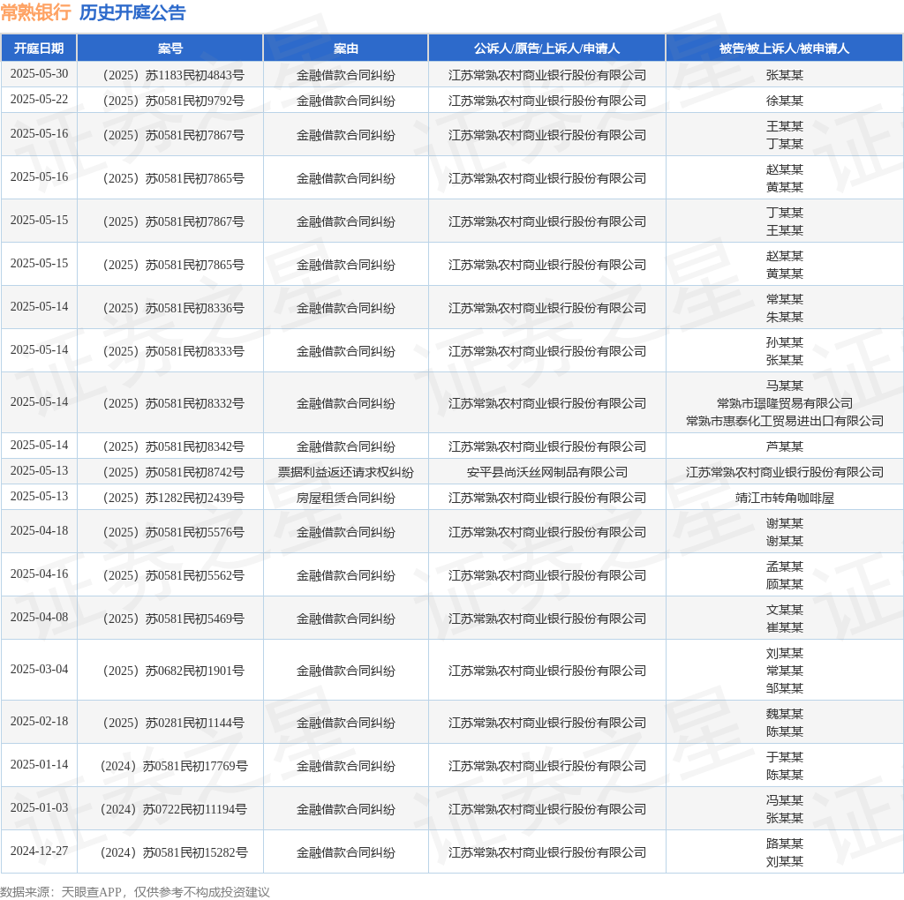Click the blue 历史开庭公告 title text

pos(132,12)
